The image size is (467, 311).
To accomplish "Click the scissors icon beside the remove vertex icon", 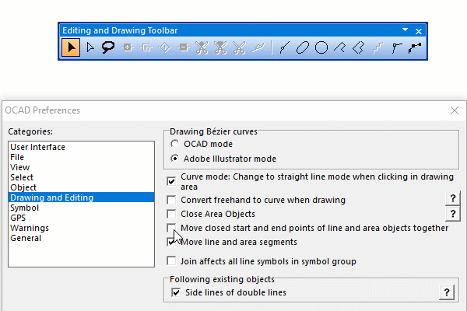I will (202, 47).
